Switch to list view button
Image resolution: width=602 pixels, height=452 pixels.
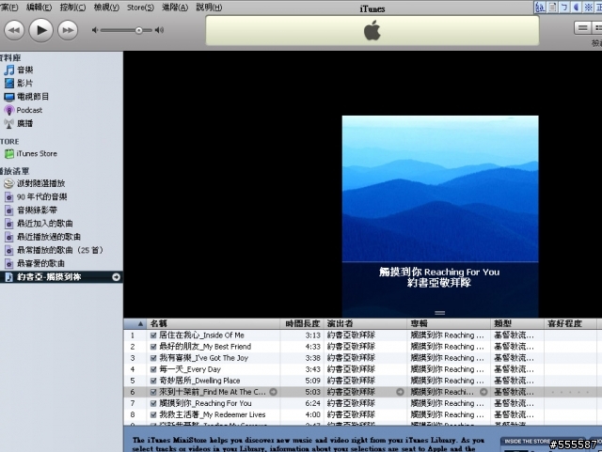582,27
